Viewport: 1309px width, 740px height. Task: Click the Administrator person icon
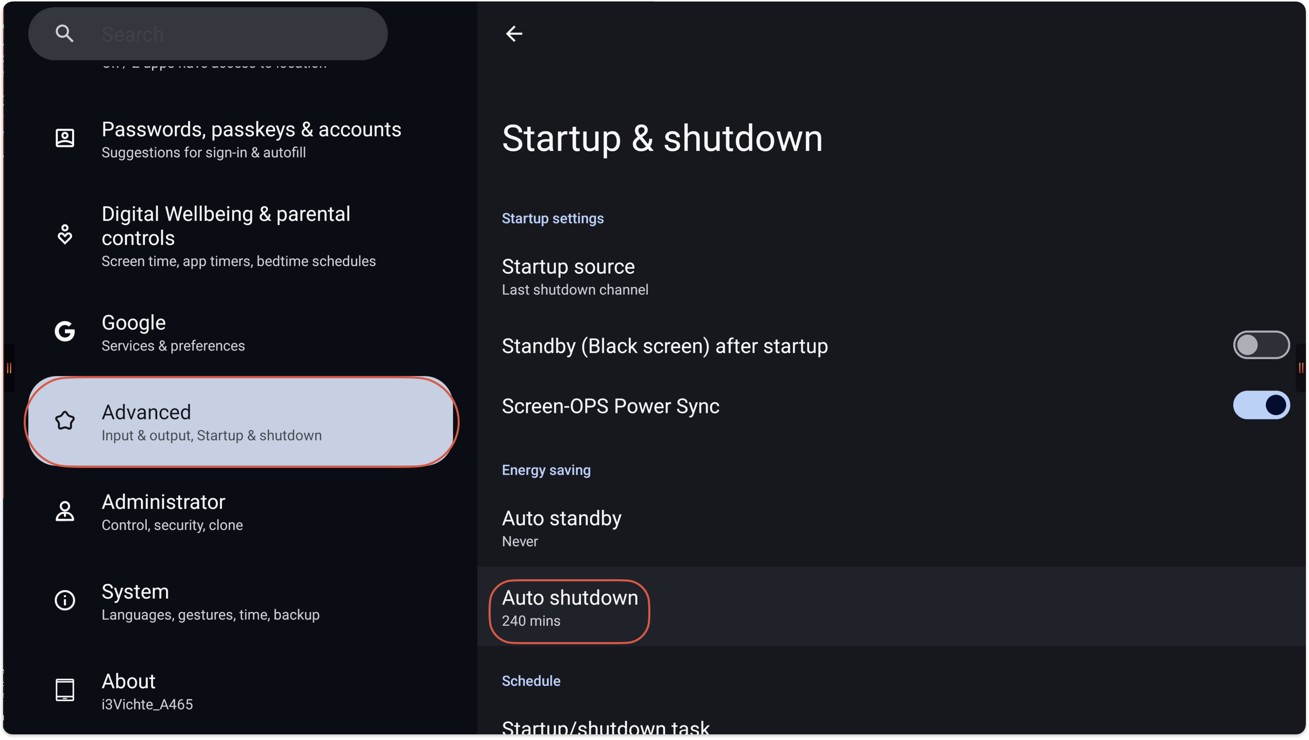tap(65, 511)
